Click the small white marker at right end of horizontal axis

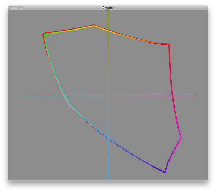pos(195,95)
